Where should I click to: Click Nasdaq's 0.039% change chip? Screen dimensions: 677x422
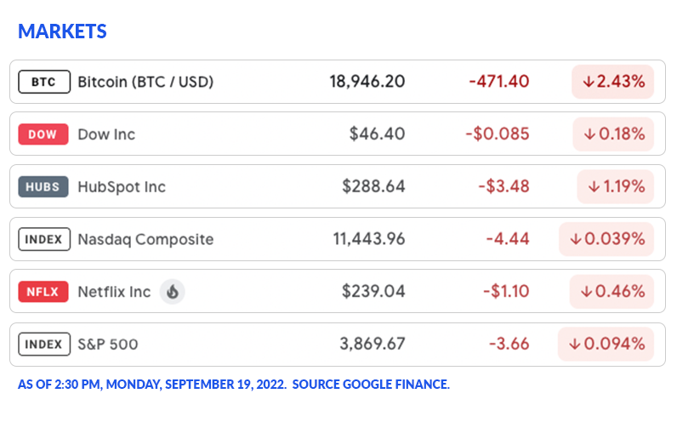[x=606, y=239]
